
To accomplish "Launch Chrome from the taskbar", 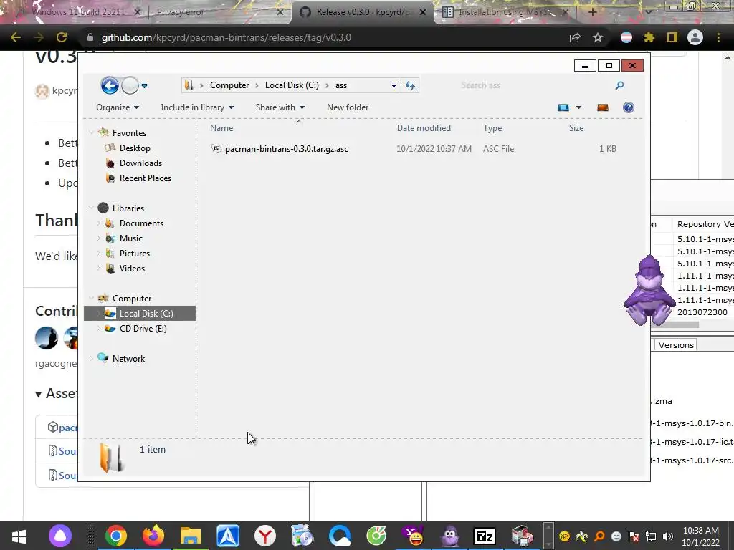I will tap(116, 536).
